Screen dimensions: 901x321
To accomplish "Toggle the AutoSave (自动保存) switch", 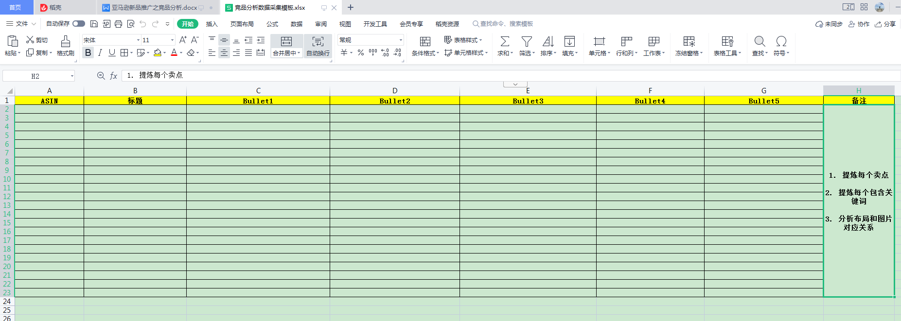I will (79, 24).
